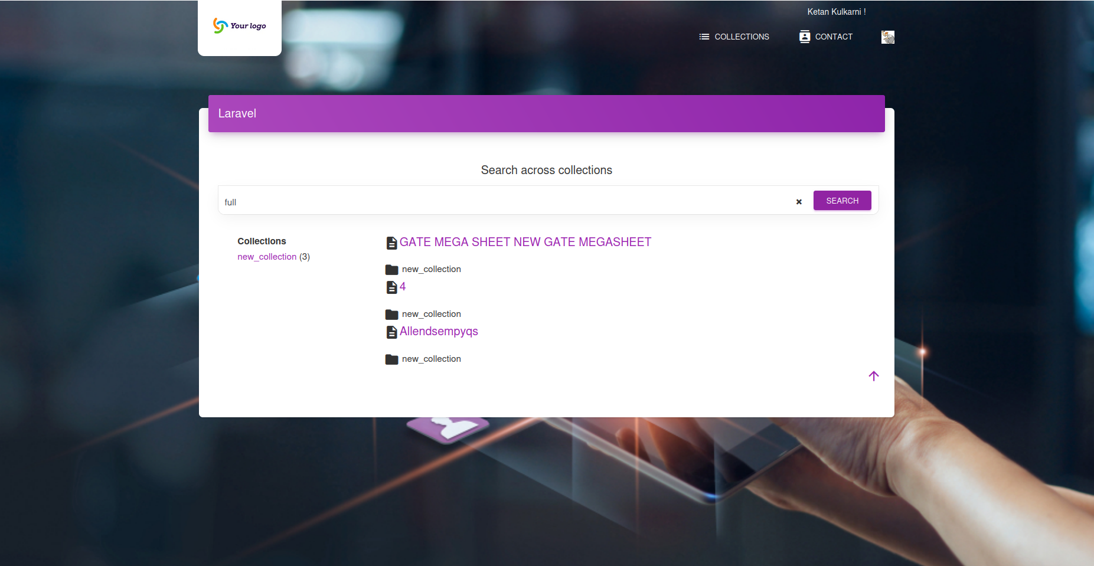Click the document icon next to result 4
This screenshot has height=566, width=1094.
tap(391, 287)
